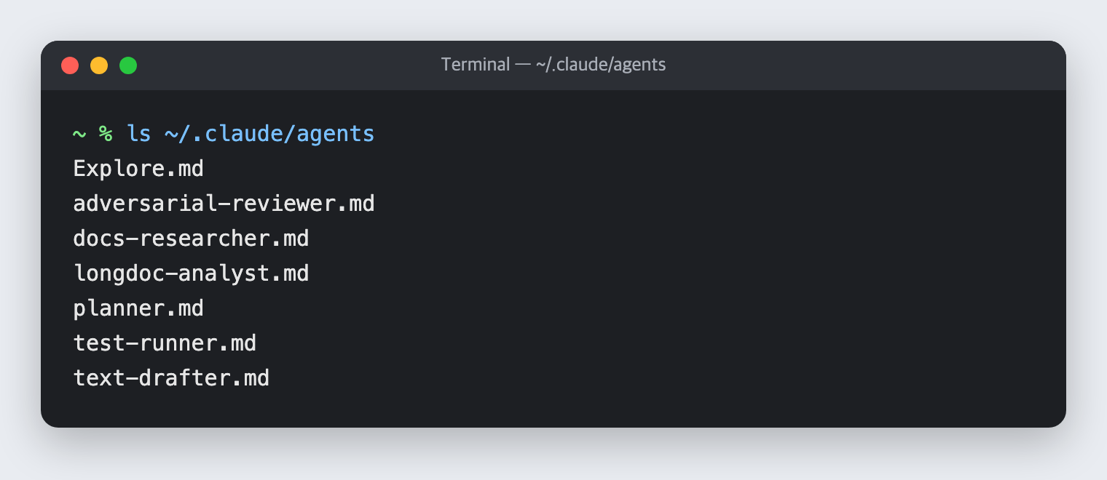Click the ~/.claude/agents path argument
Screen dimensions: 1107x480
pos(269,134)
